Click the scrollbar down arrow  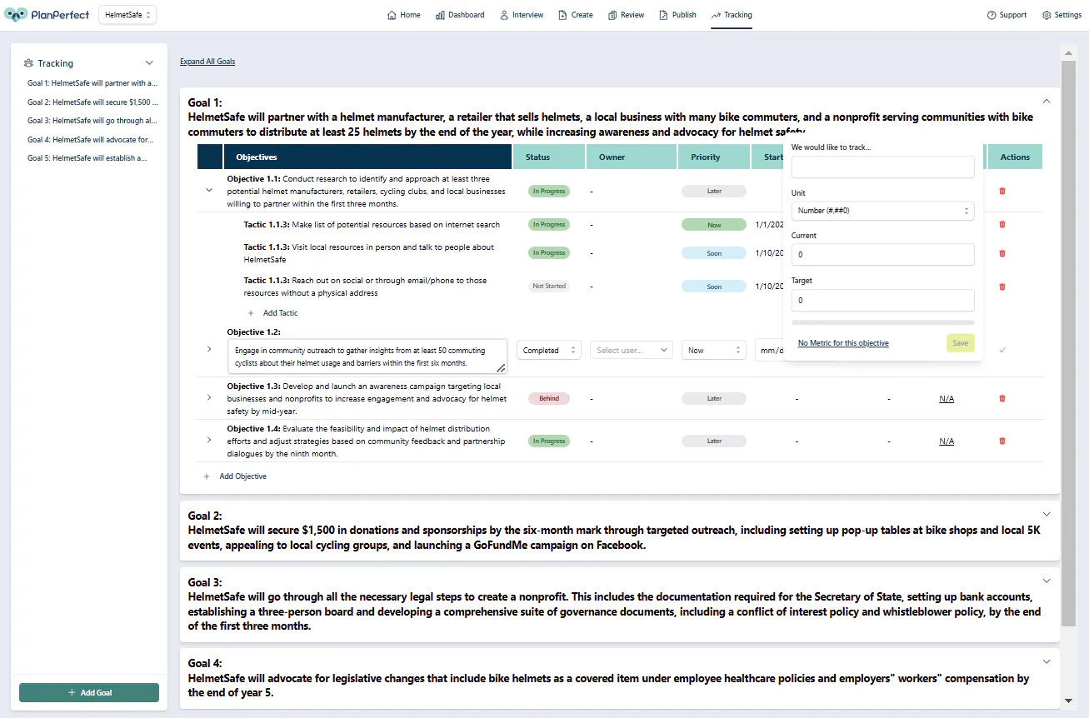pos(1068,701)
